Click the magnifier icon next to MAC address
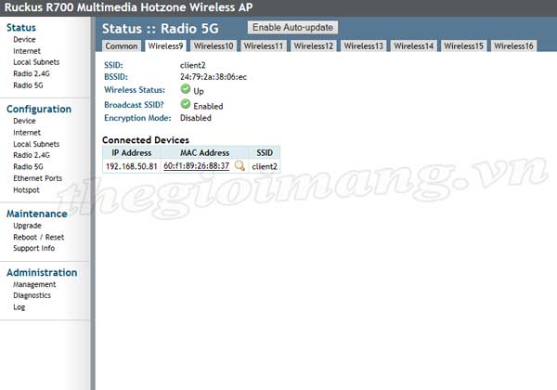Viewport: 557px width, 390px height. (x=240, y=165)
